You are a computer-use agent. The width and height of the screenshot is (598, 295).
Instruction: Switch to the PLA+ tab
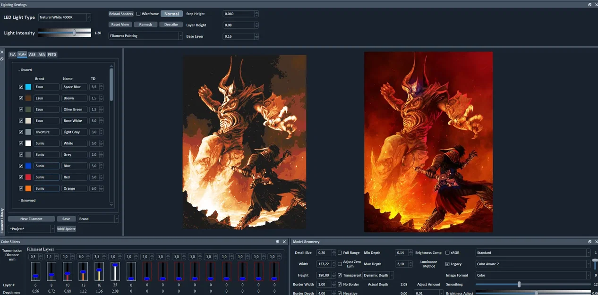pos(22,55)
